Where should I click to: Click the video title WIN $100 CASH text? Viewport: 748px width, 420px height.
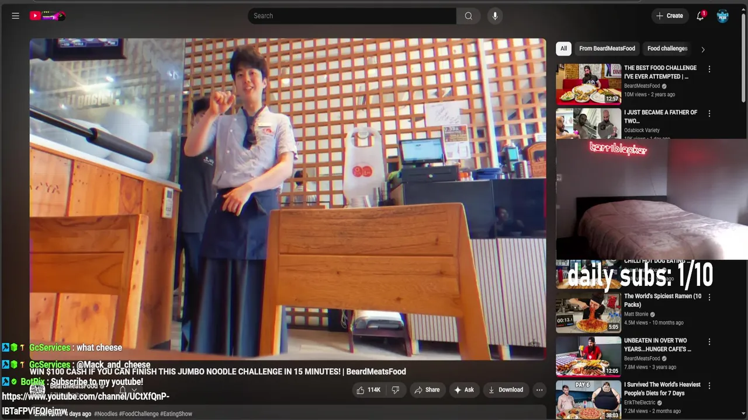pyautogui.click(x=218, y=372)
